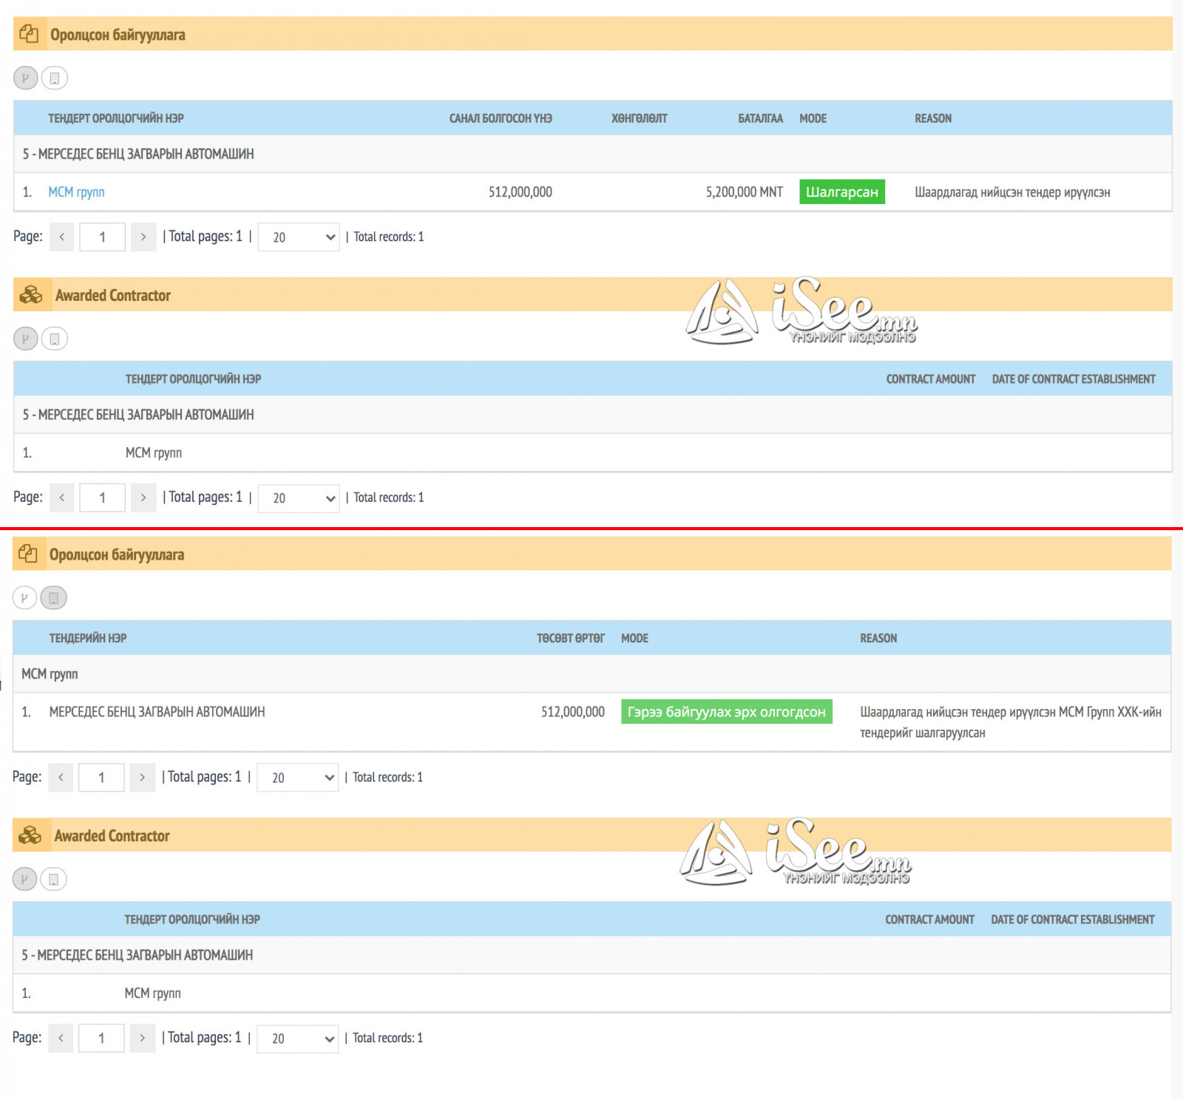The image size is (1183, 1100).
Task: Click МСМ групп row in lower Awarded Contractor table
Action: pyautogui.click(x=591, y=993)
